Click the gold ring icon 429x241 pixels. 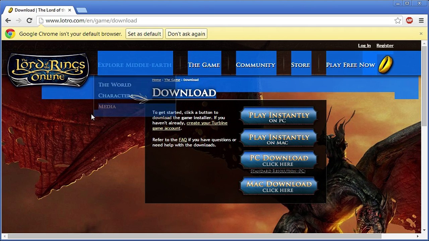pyautogui.click(x=385, y=64)
